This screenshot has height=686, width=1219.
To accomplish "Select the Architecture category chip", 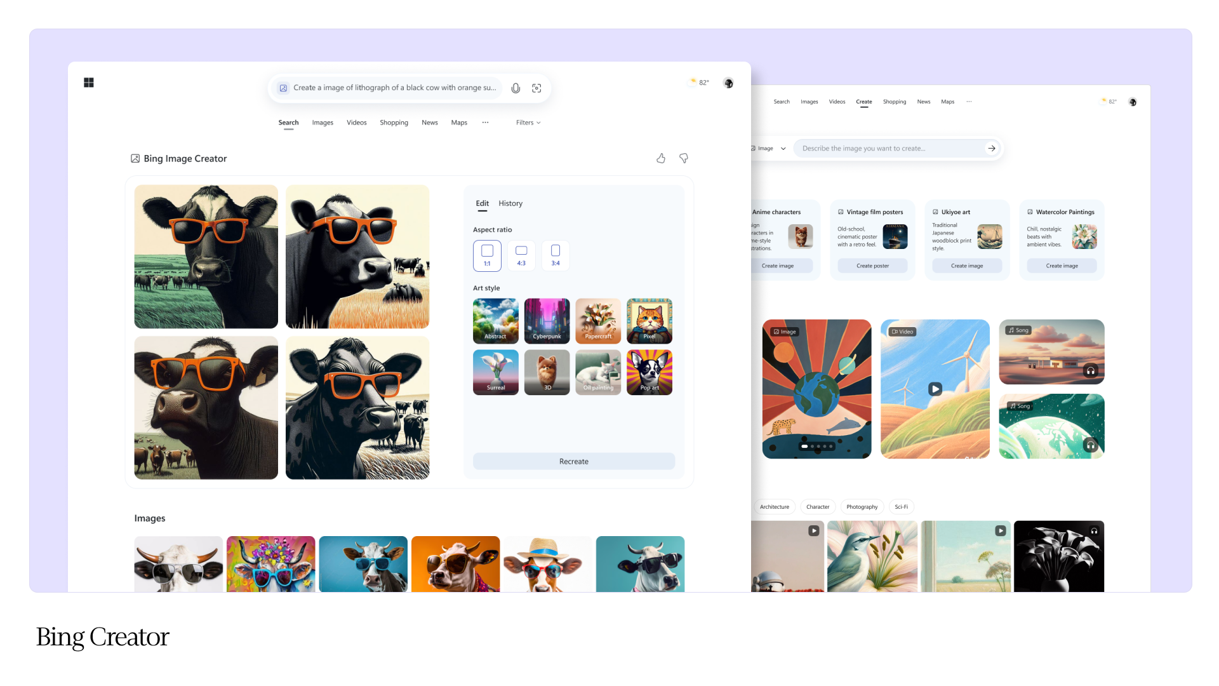I will 774,507.
